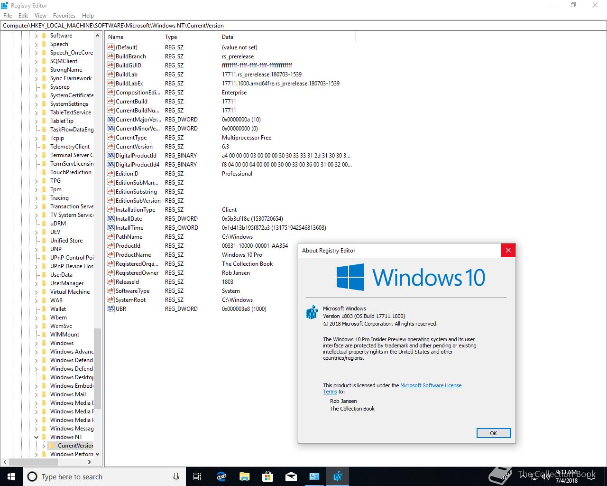Sort values by the Name column
The image size is (607, 486).
[134, 37]
